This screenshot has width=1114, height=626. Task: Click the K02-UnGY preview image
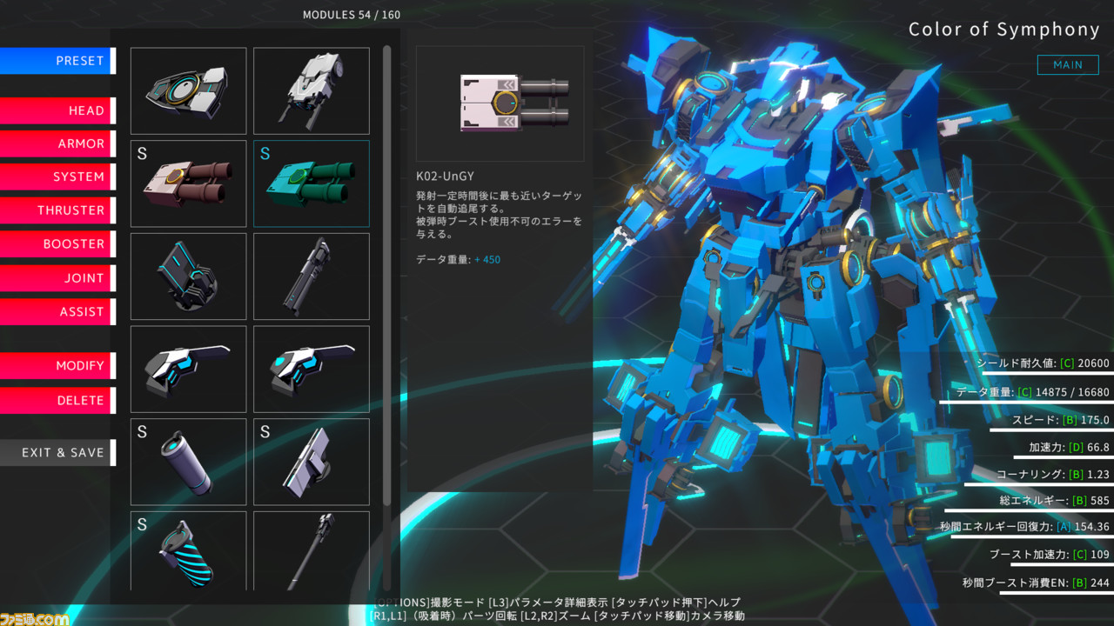pyautogui.click(x=500, y=103)
